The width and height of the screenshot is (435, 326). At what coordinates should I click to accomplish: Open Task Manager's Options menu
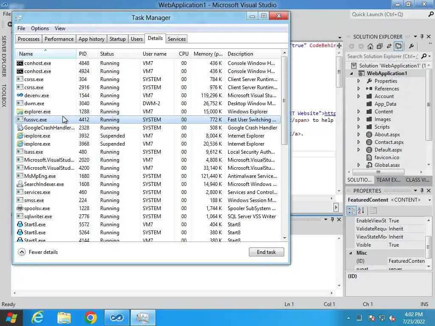click(x=40, y=28)
